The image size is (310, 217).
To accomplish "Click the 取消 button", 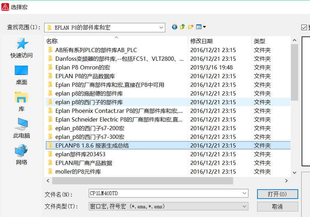I will click(x=277, y=207).
